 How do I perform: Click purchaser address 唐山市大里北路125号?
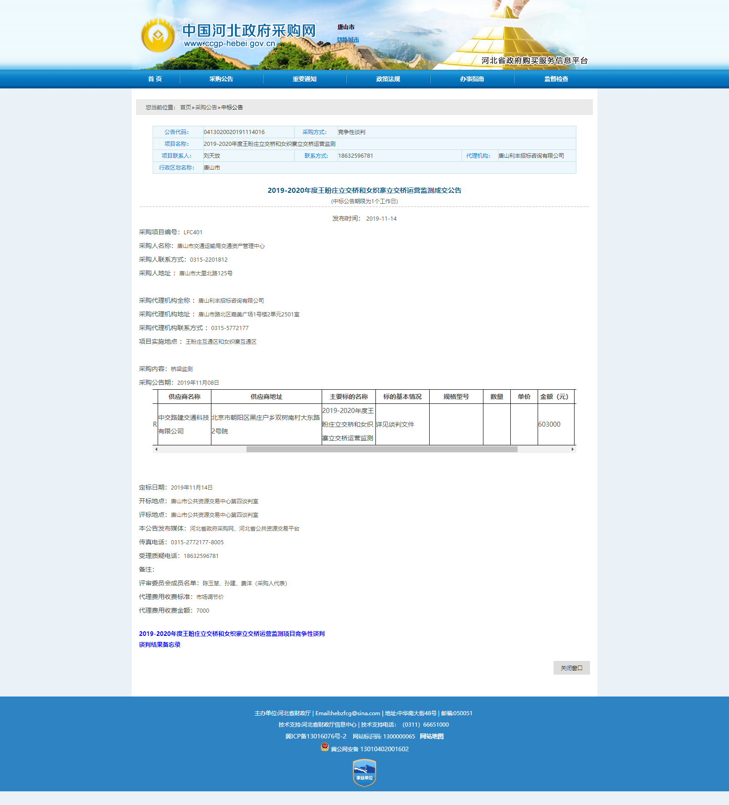point(206,273)
